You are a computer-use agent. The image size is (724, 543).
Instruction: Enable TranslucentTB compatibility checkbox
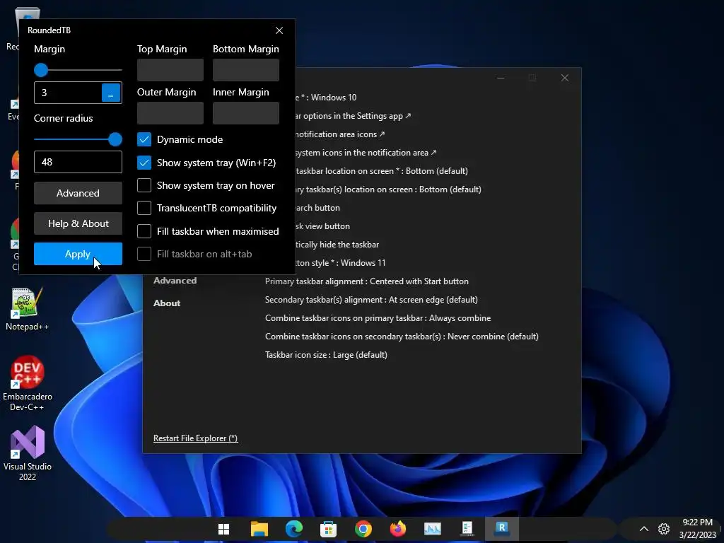(144, 208)
